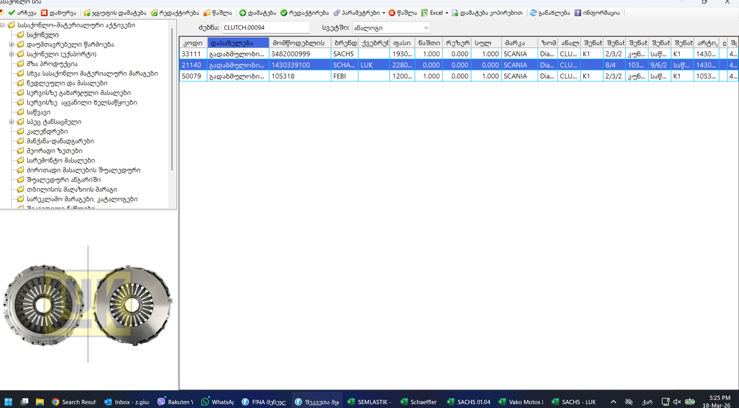The image size is (739, 408).
Task: Click the tree panel vertical scrollbar
Action: click(172, 99)
